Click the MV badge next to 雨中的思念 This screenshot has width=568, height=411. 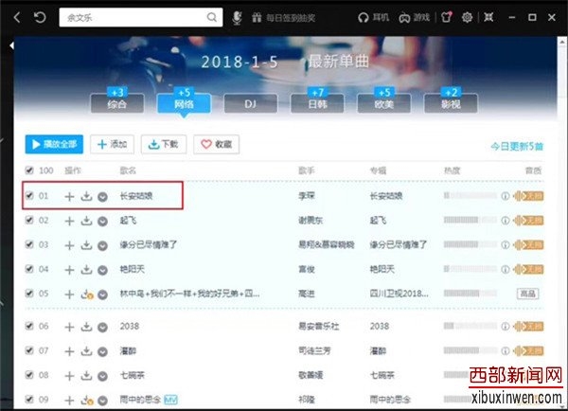pos(170,399)
